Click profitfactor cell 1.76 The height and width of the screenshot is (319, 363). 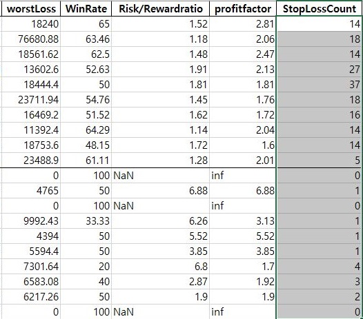[x=243, y=100]
